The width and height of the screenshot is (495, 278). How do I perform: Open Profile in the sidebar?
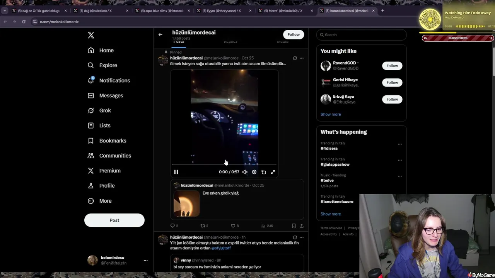(x=101, y=186)
